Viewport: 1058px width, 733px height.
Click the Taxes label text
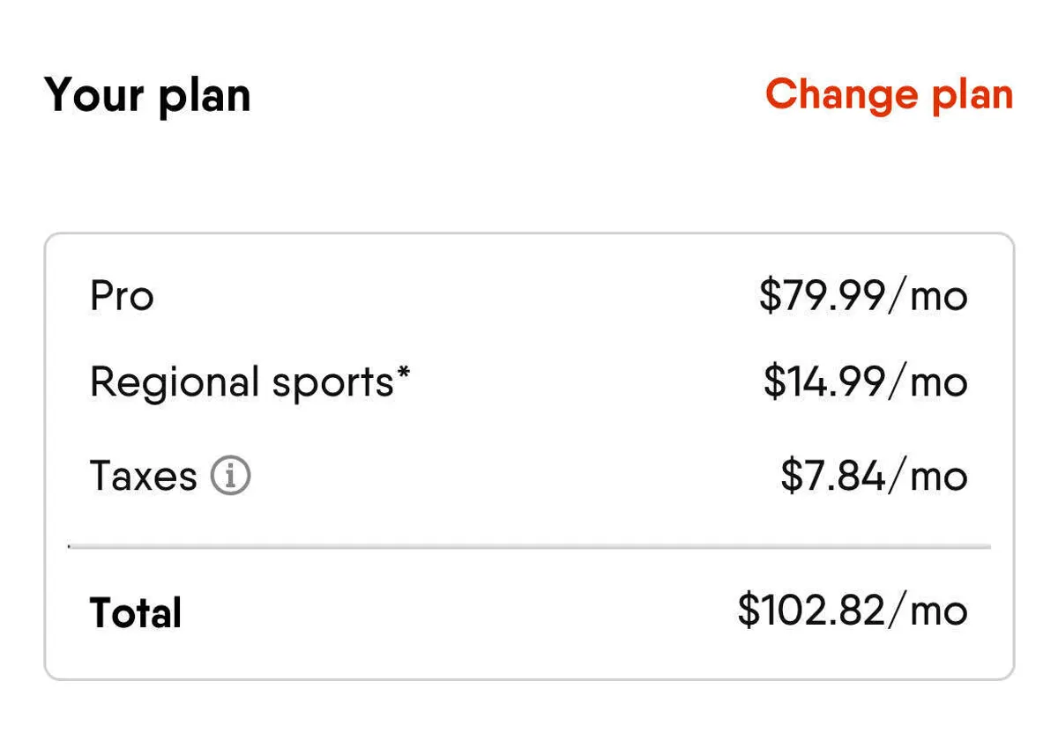click(143, 477)
